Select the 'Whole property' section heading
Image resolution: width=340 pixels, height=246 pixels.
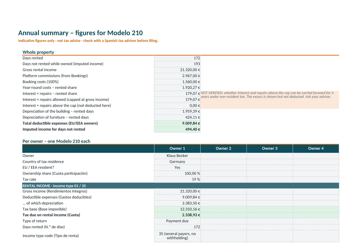pos(38,52)
